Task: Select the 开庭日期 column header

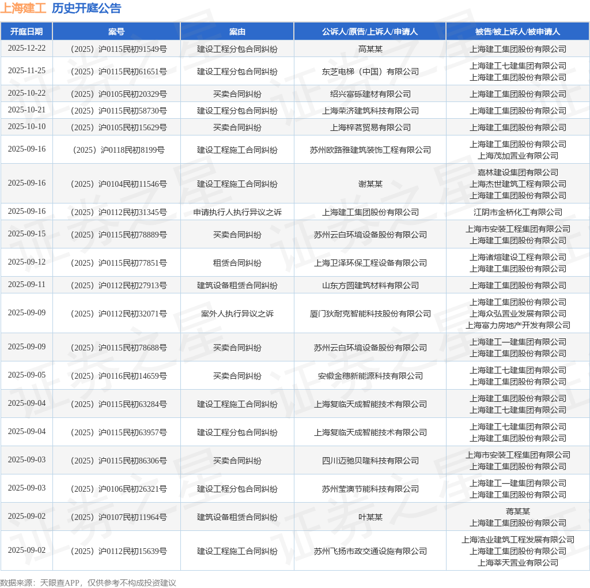Action: pyautogui.click(x=27, y=32)
